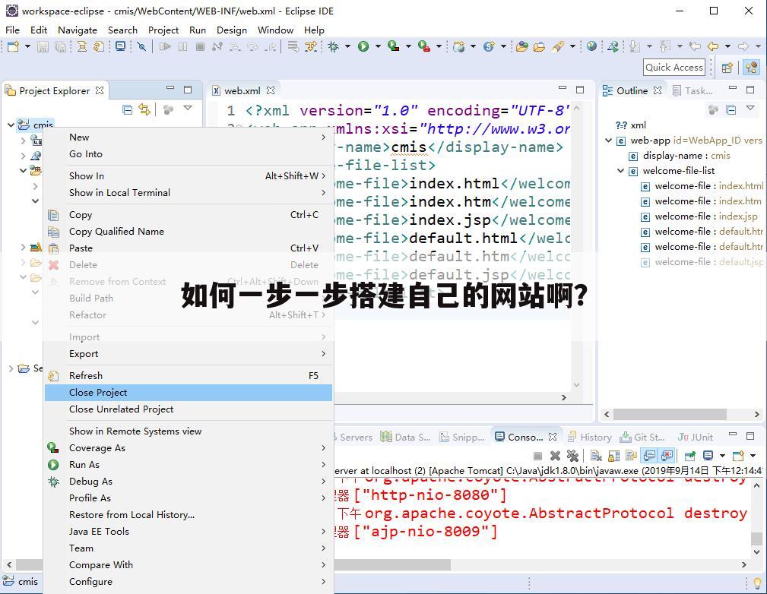Click the Quick Access input field
The image size is (767, 594).
coord(674,68)
